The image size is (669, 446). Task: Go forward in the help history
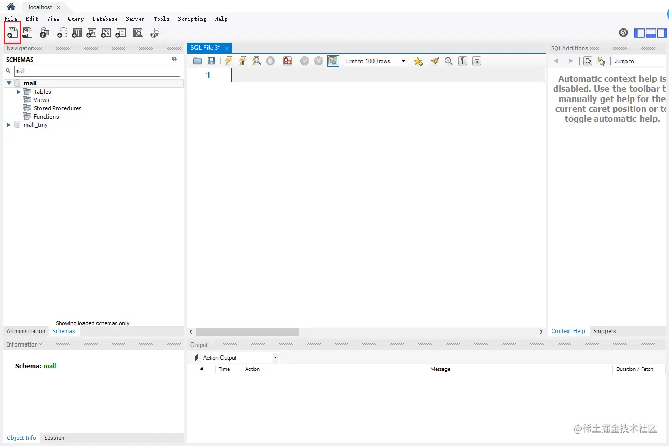[x=571, y=61]
